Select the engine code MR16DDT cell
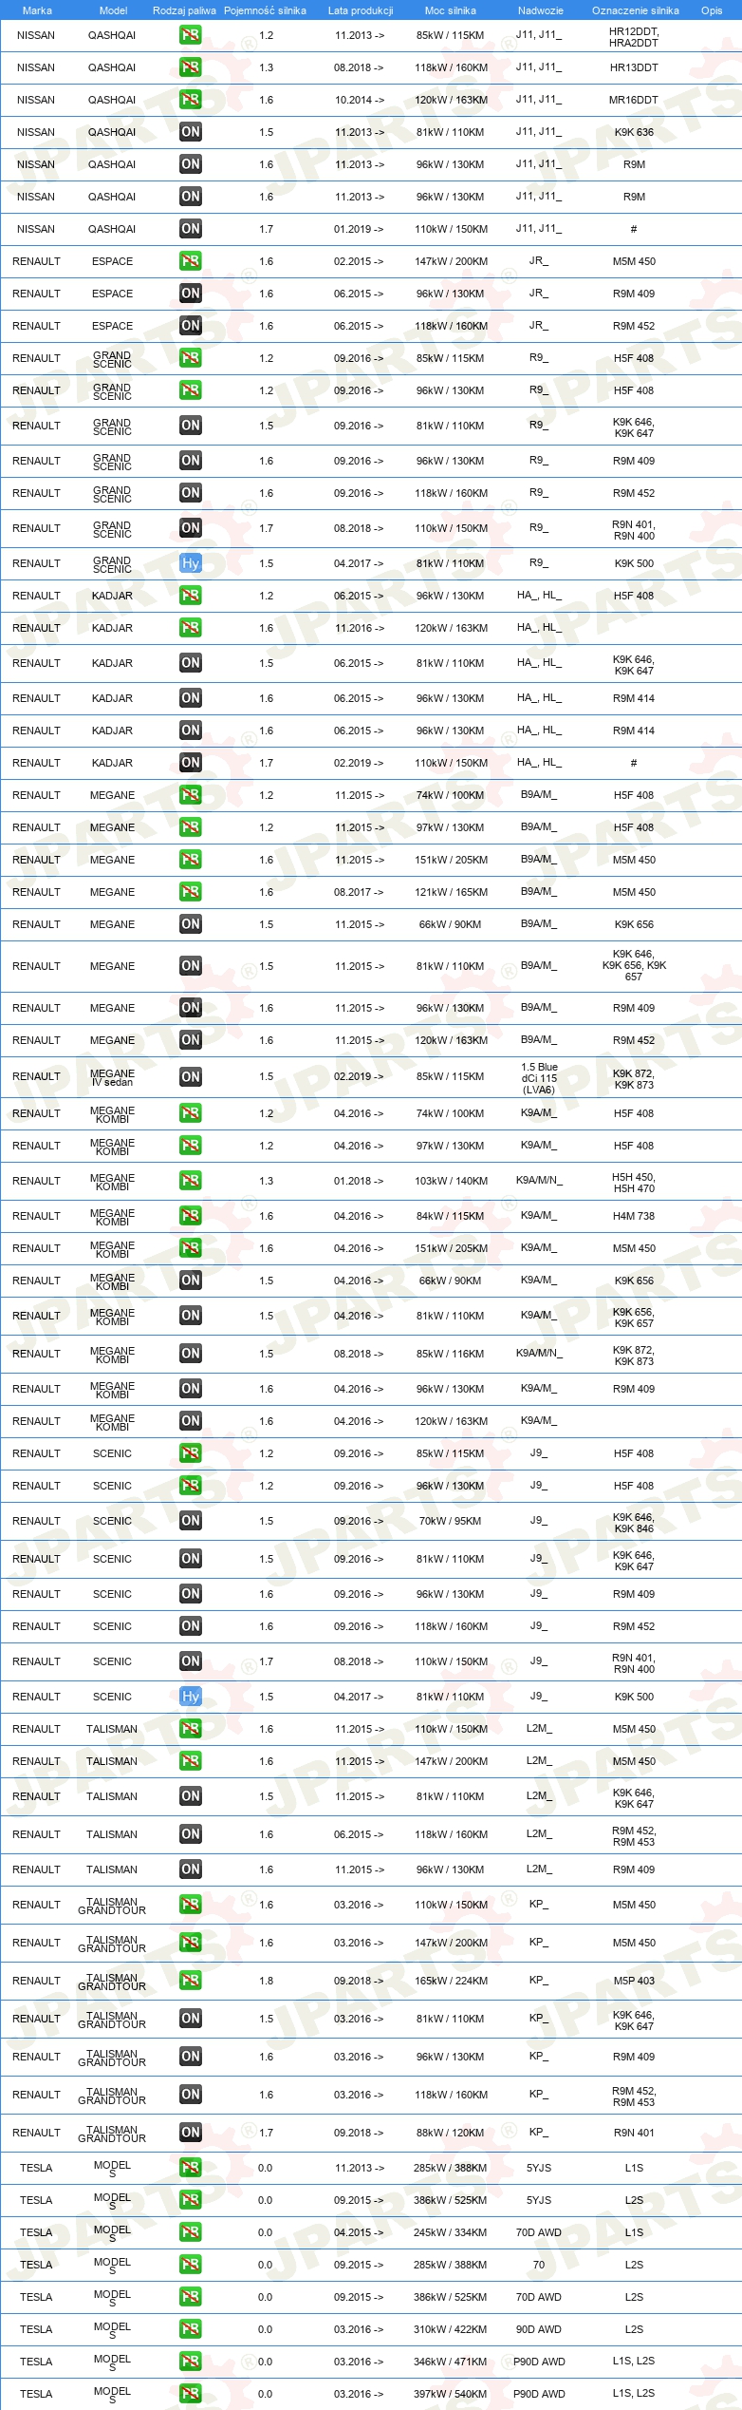The width and height of the screenshot is (742, 2410). point(634,100)
